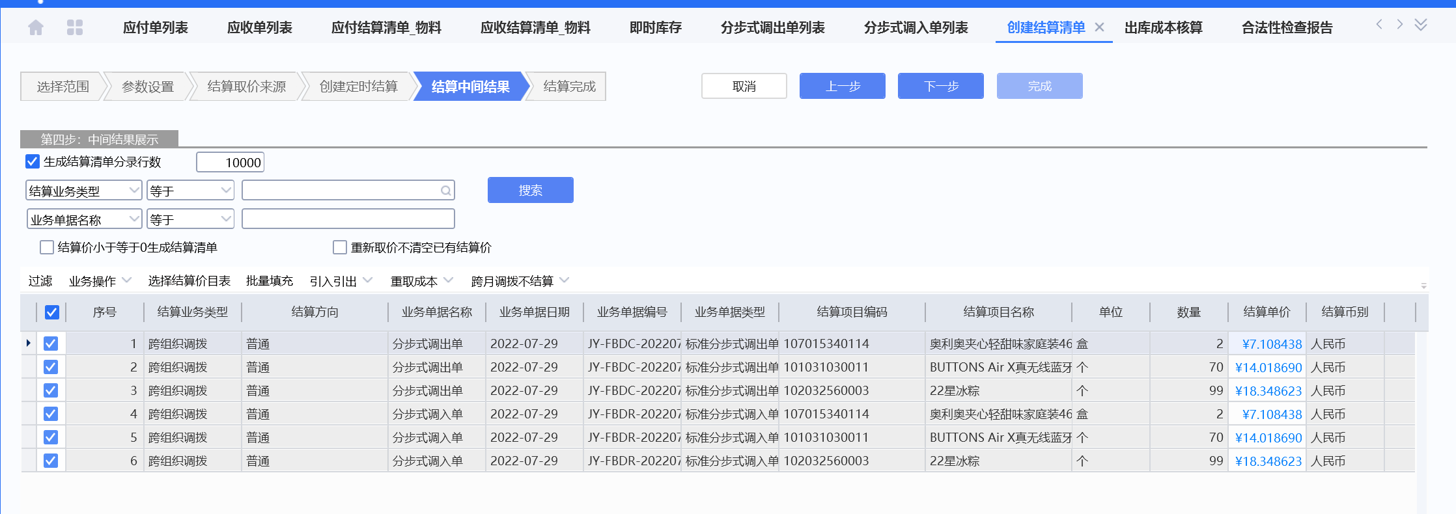Image resolution: width=1456 pixels, height=514 pixels.
Task: Switch to 合法性检查报告 tab
Action: click(x=1287, y=27)
